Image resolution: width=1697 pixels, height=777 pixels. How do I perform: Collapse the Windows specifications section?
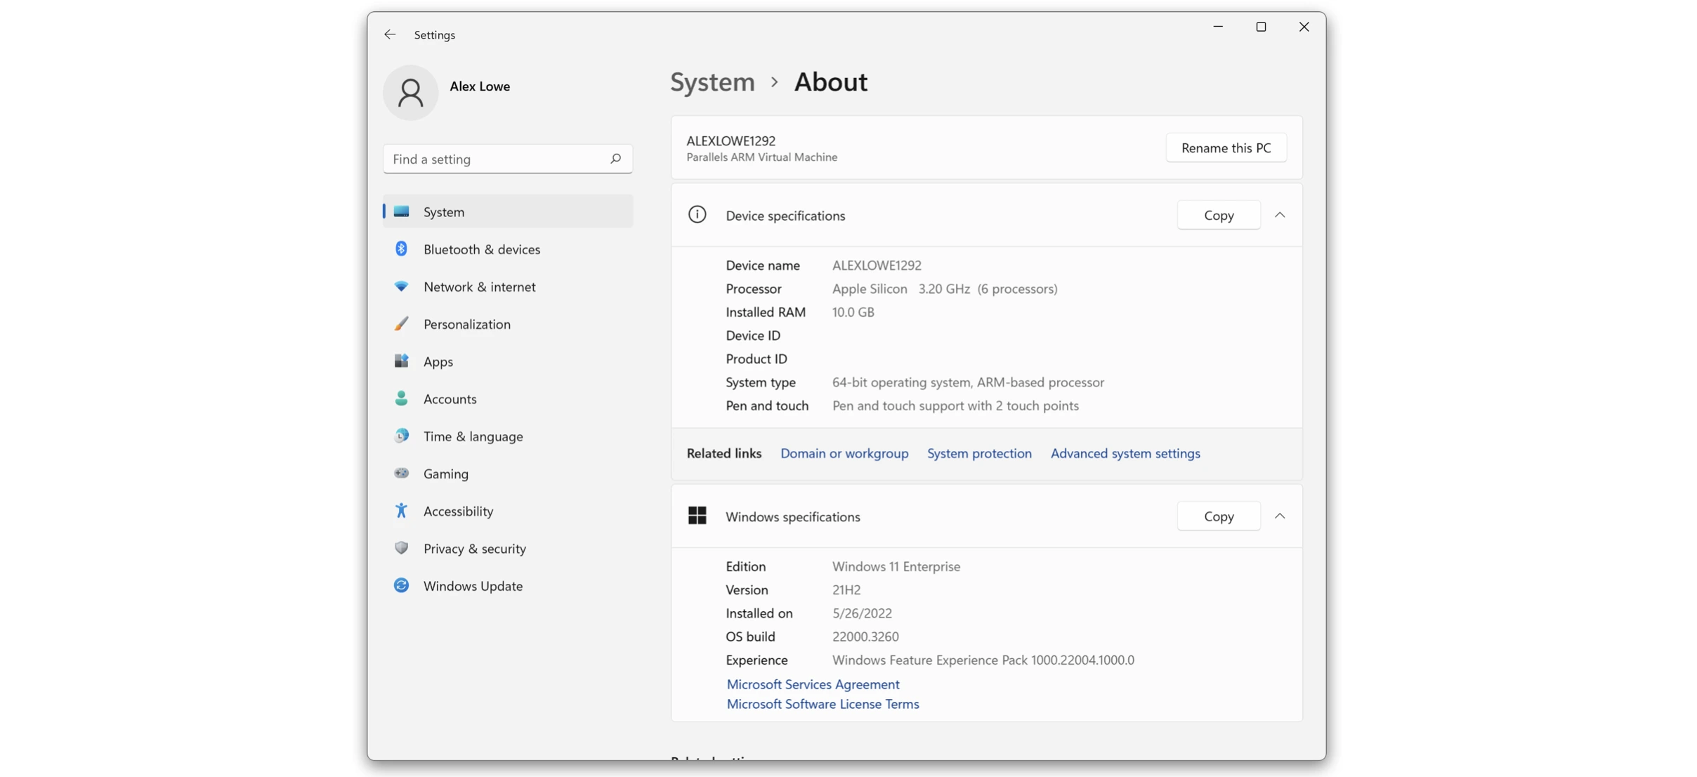click(1280, 516)
